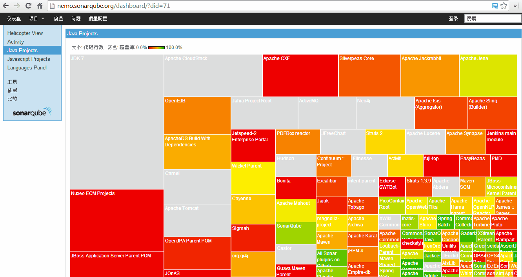Open the Apache CloudStack tile
Image resolution: width=522 pixels, height=277 pixels.
pyautogui.click(x=213, y=75)
